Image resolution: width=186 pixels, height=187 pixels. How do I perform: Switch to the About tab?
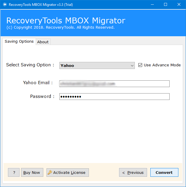pos(43,42)
